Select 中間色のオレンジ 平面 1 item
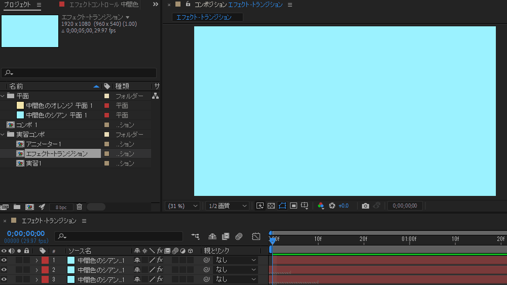 point(59,105)
